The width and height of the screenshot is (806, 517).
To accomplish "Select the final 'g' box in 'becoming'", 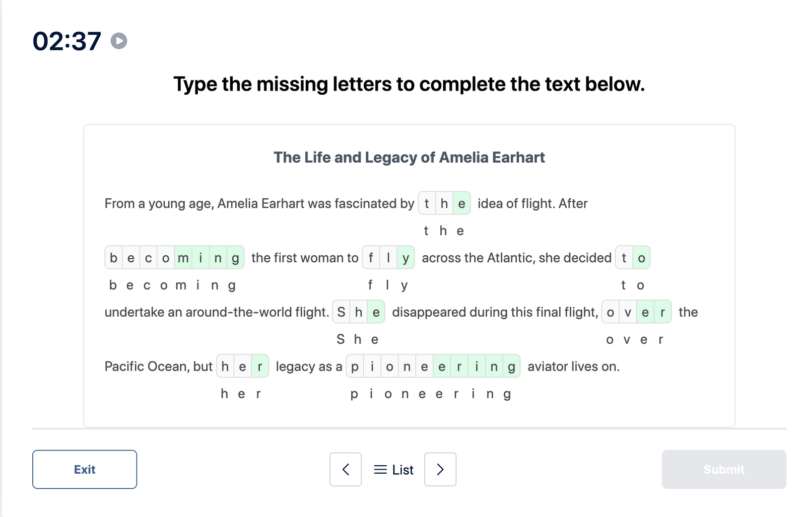I will [235, 258].
